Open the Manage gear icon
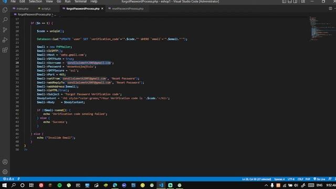Screen dimensions: 336x189 5,172
